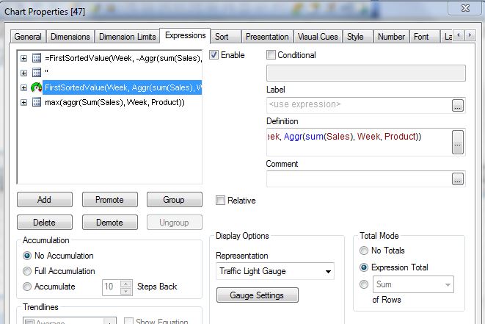Screen dimensions: 485x324
Task: Select Full Accumulation radio button
Action: pos(27,271)
